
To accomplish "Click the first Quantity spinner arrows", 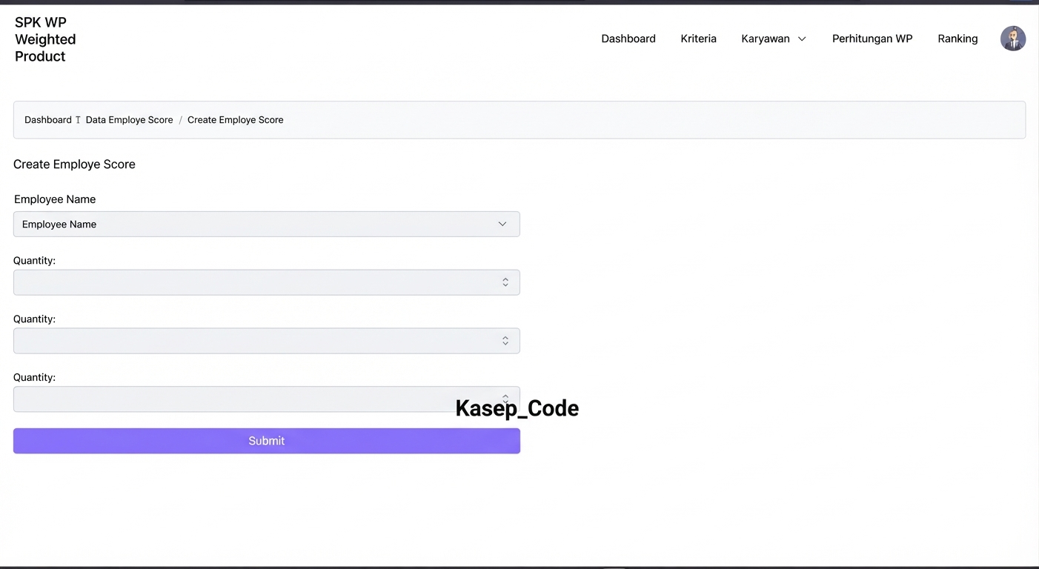I will point(505,282).
